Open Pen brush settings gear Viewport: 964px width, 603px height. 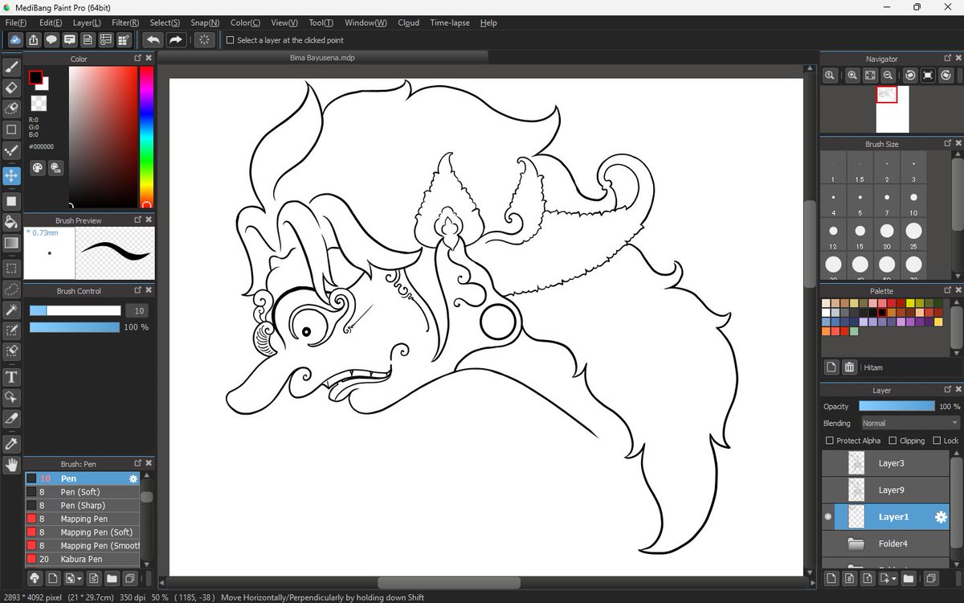134,478
